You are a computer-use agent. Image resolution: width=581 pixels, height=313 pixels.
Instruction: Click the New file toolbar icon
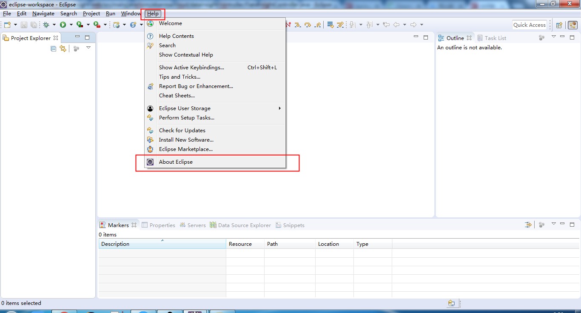coord(7,25)
